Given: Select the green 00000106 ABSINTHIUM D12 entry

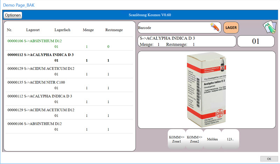Looking at the screenshot, I should coord(34,41).
